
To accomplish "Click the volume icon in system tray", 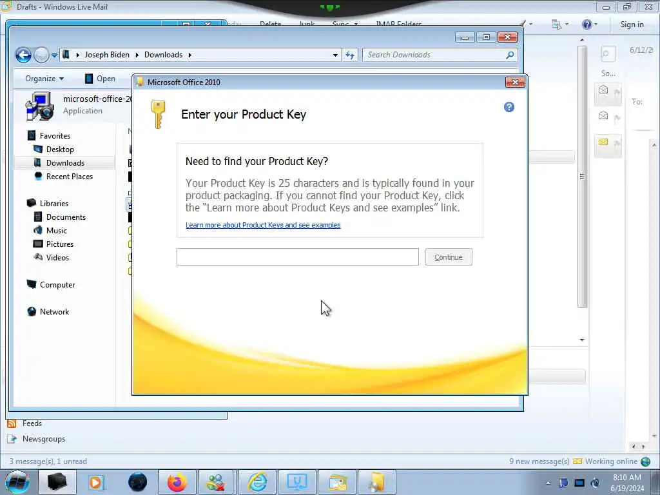I will point(595,483).
